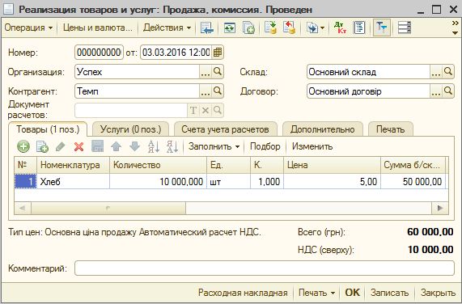Sort rows ascending А-Я icon

(154, 146)
